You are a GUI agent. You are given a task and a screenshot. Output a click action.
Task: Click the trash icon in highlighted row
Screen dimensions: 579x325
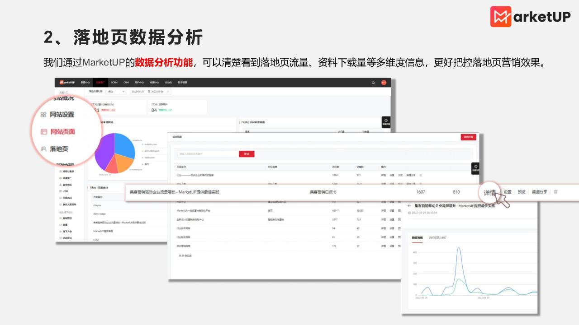[555, 192]
